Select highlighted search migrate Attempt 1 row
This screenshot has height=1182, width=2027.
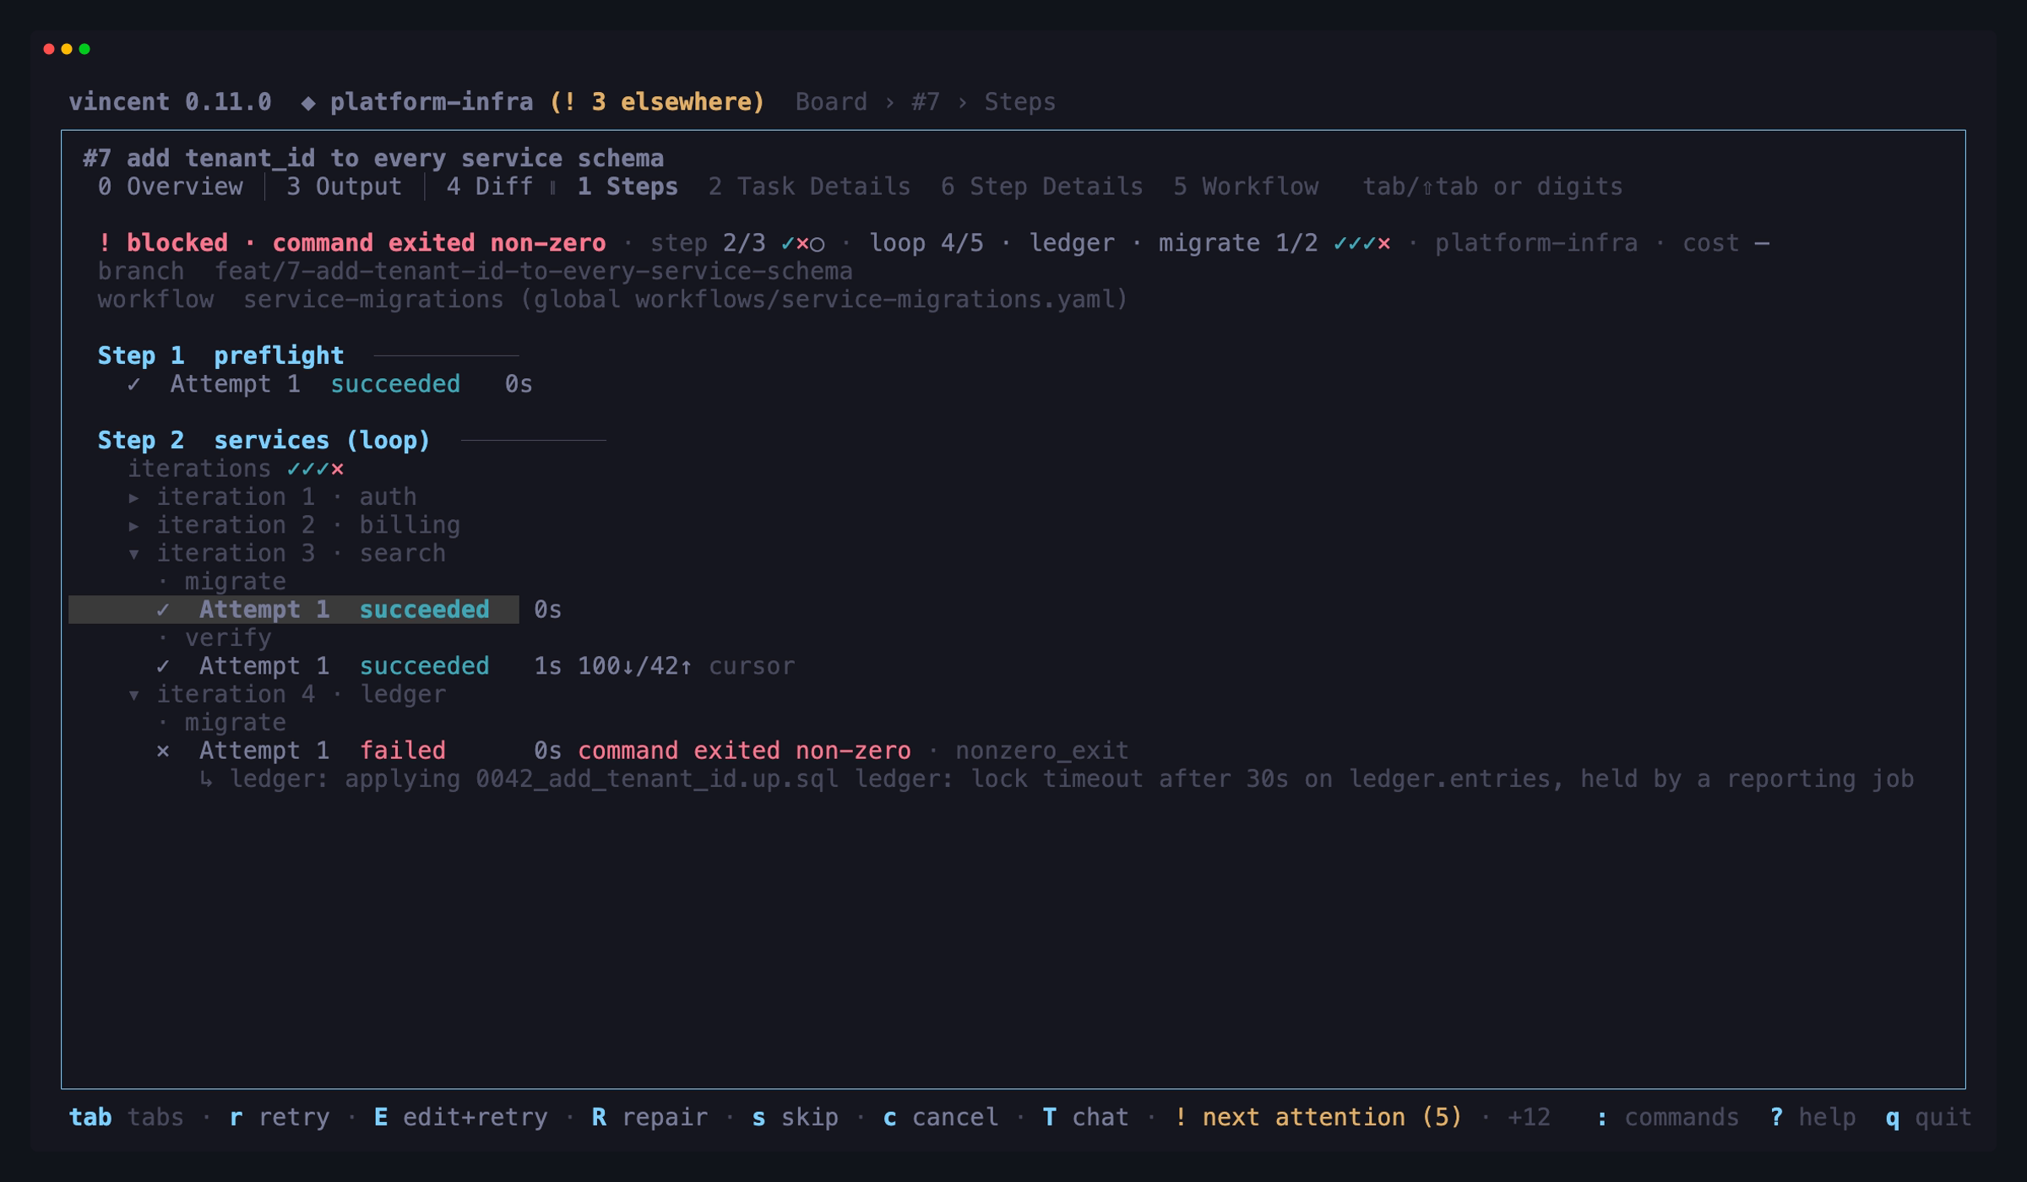[x=294, y=610]
